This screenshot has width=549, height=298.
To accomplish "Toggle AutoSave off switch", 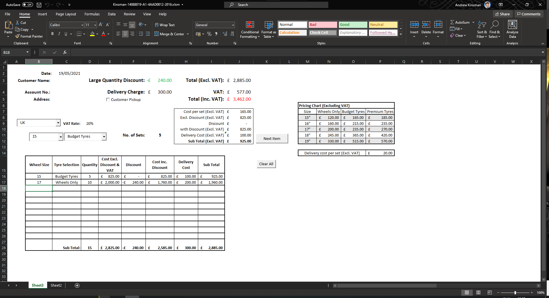I will (27, 5).
